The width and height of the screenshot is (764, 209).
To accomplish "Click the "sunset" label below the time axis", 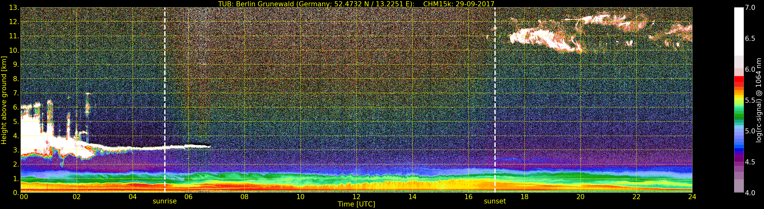I will pyautogui.click(x=495, y=201).
